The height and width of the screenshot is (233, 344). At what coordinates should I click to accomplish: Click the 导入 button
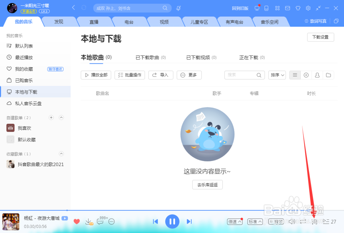[161, 75]
